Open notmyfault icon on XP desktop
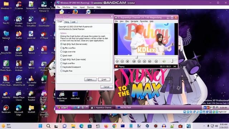 point(75,95)
